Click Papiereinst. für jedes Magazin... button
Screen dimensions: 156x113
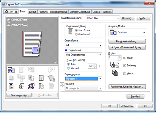127,87
